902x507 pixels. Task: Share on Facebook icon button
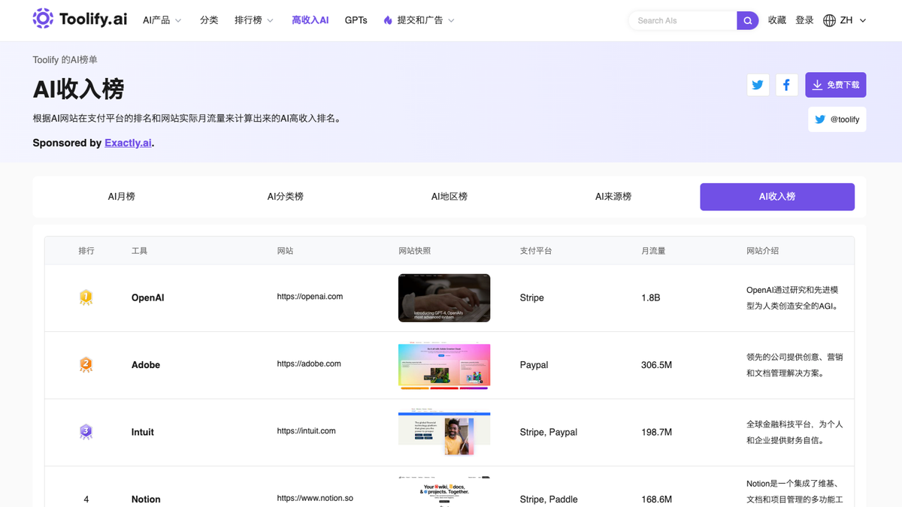tap(786, 85)
